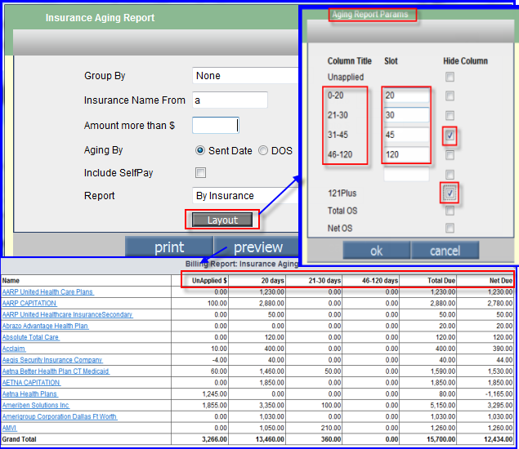Click Grand Total Net Due value 12,434.00
Viewport: 519px width, 449px height.
(x=498, y=439)
